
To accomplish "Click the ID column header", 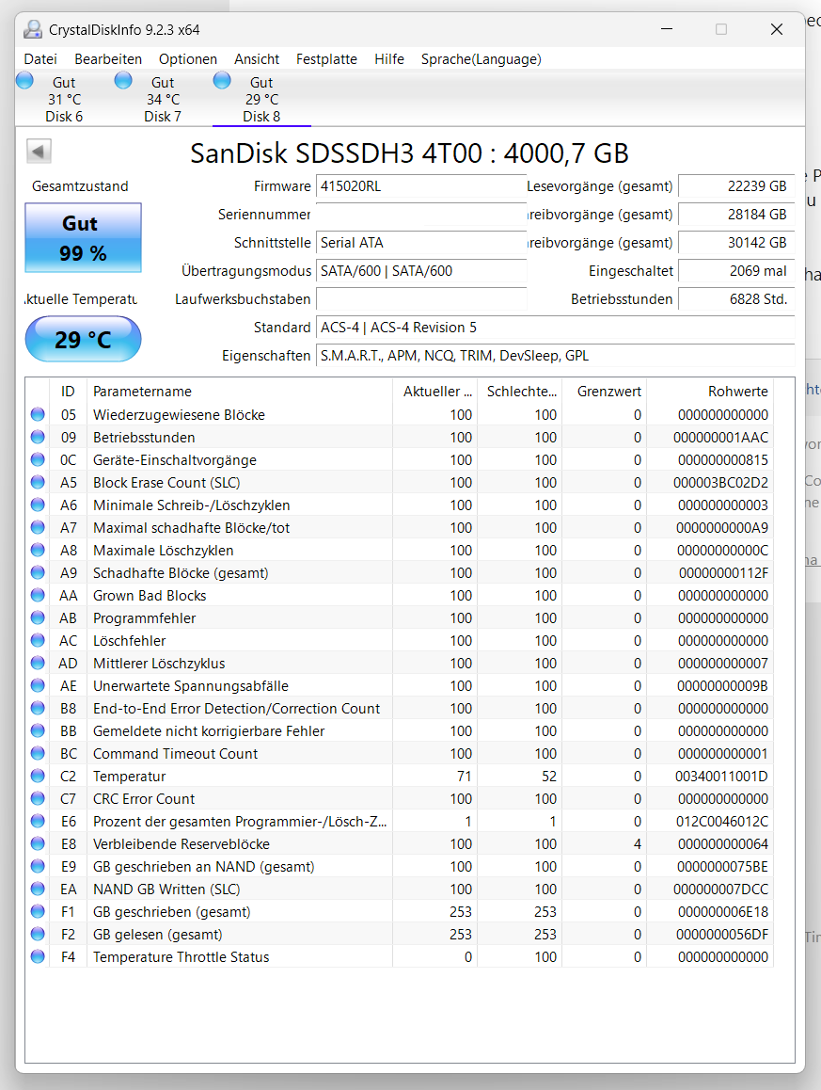I will (x=68, y=392).
